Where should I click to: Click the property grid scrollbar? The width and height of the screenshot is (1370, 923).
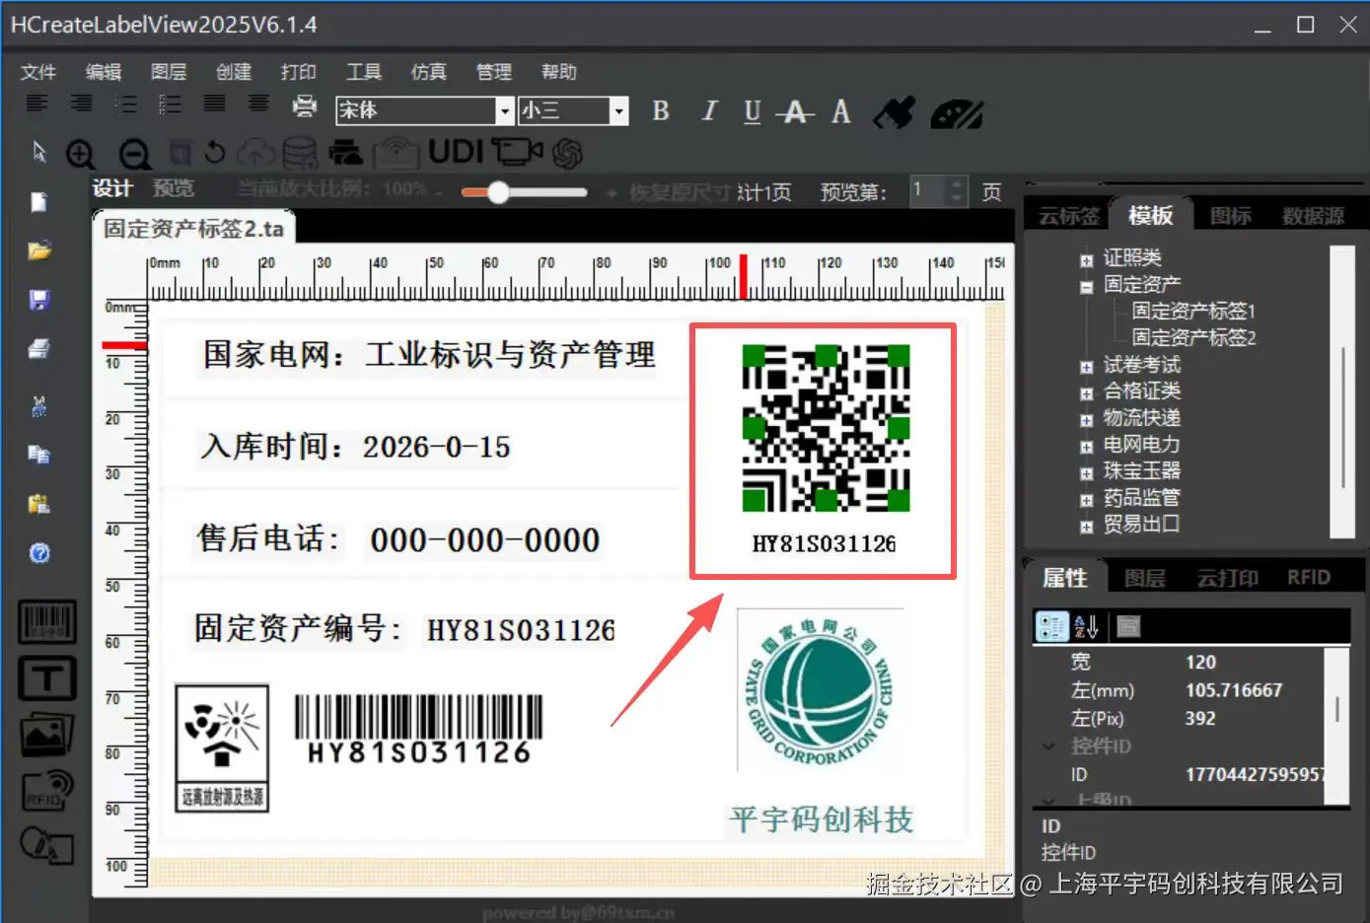pyautogui.click(x=1337, y=725)
